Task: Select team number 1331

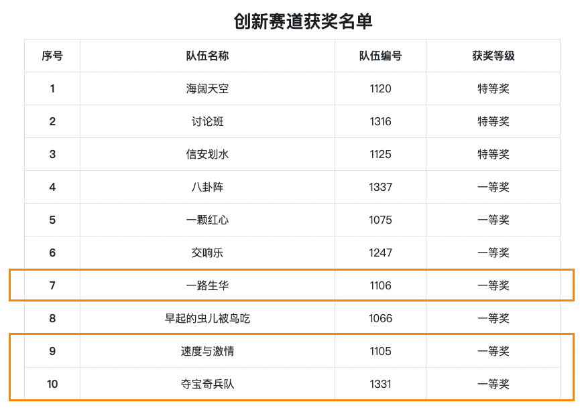Action: 380,384
